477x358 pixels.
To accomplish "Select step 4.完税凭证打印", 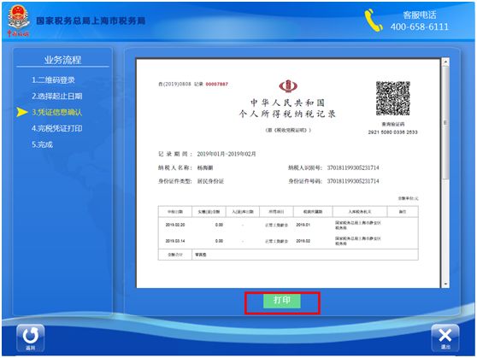I will (57, 128).
